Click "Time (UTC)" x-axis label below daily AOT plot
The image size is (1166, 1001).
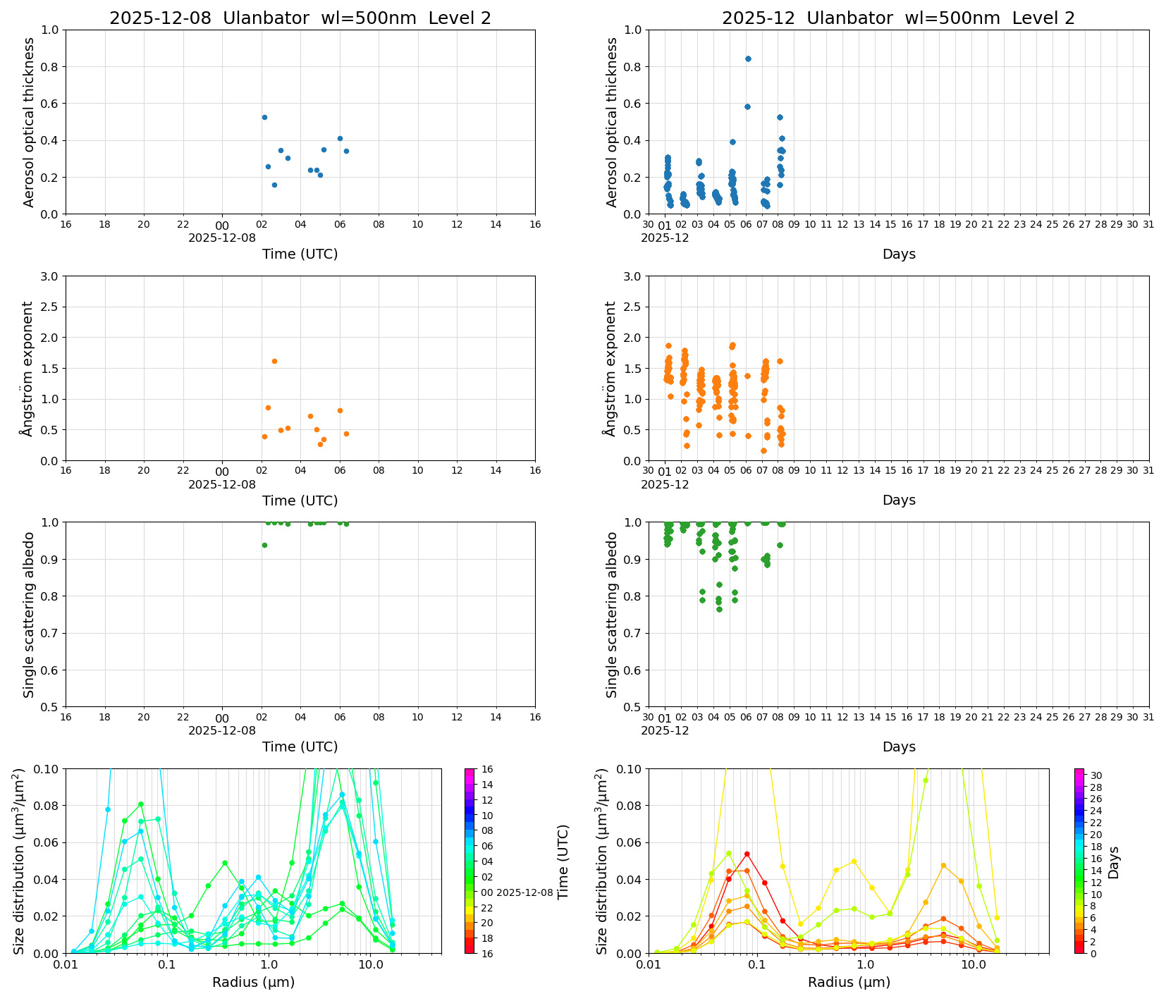click(300, 254)
